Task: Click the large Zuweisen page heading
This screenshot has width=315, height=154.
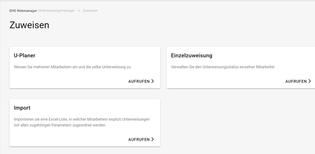Action: (x=29, y=25)
